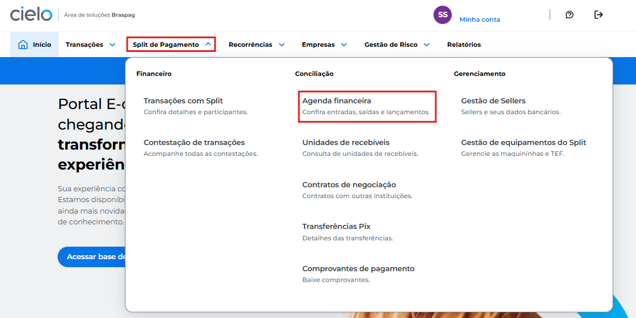
Task: Click the Gerenciamento section heading
Action: (480, 74)
